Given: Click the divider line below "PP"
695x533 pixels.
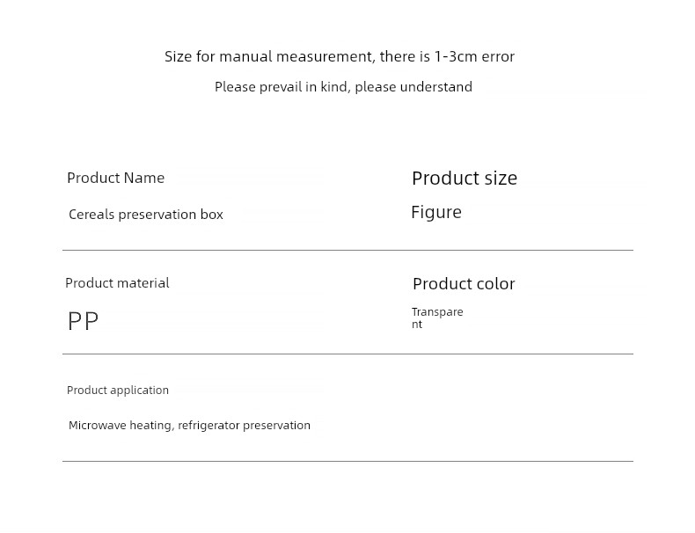Looking at the screenshot, I should point(347,354).
